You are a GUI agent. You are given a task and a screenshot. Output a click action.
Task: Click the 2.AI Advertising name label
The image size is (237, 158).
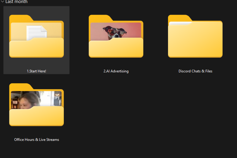(116, 71)
